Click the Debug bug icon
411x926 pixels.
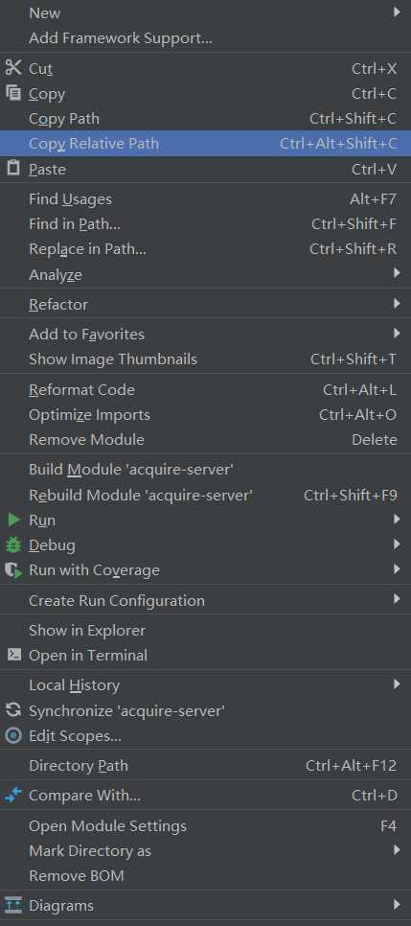(13, 545)
